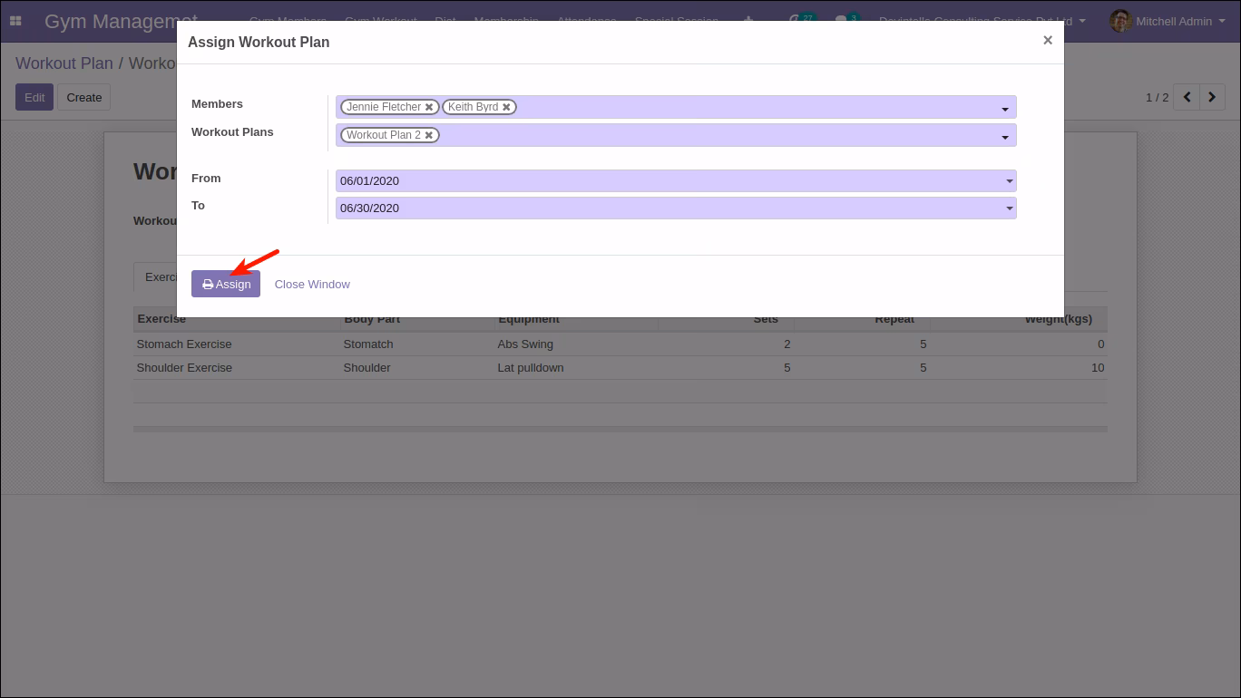Screen dimensions: 1241x698
Task: Click the pager text 1 / 2
Action: tap(1157, 97)
